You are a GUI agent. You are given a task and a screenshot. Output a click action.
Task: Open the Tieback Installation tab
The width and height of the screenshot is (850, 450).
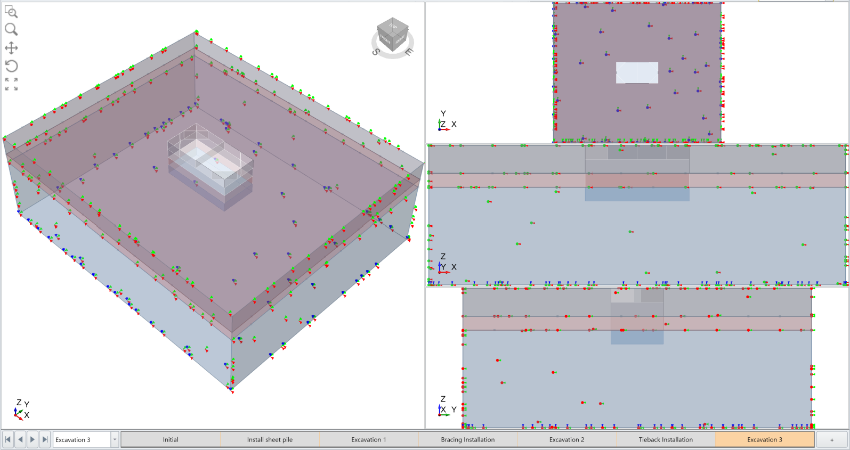pos(666,440)
